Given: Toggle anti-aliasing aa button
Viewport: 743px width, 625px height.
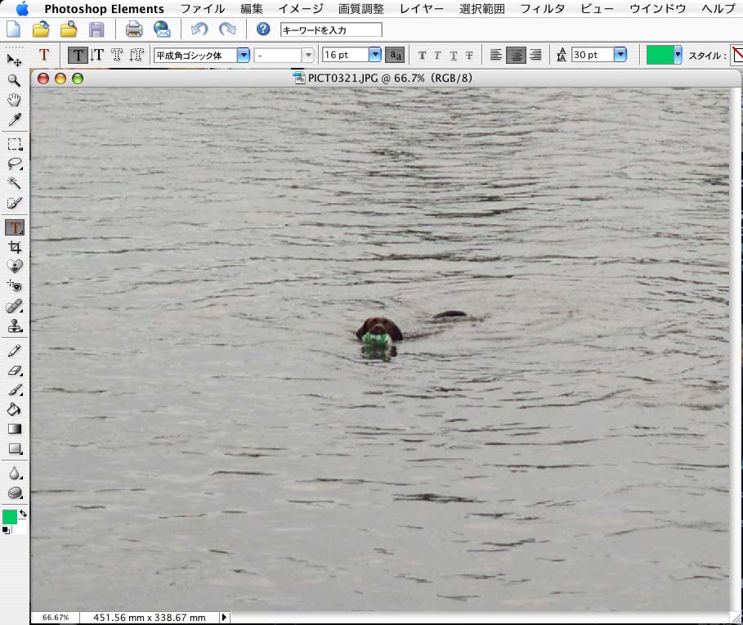Looking at the screenshot, I should pos(395,55).
